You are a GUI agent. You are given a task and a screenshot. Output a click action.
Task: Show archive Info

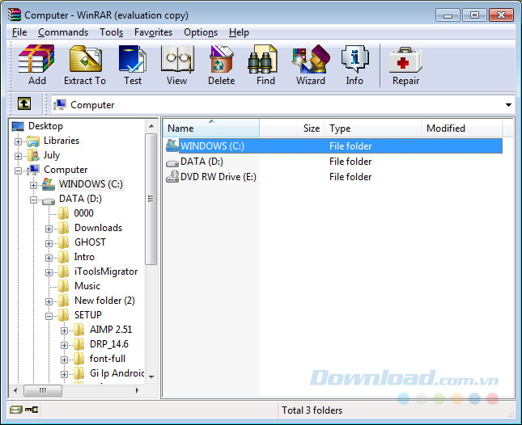pyautogui.click(x=354, y=65)
